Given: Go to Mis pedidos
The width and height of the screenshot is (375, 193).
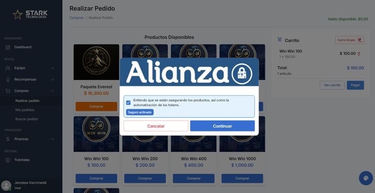Looking at the screenshot, I should (x=25, y=110).
